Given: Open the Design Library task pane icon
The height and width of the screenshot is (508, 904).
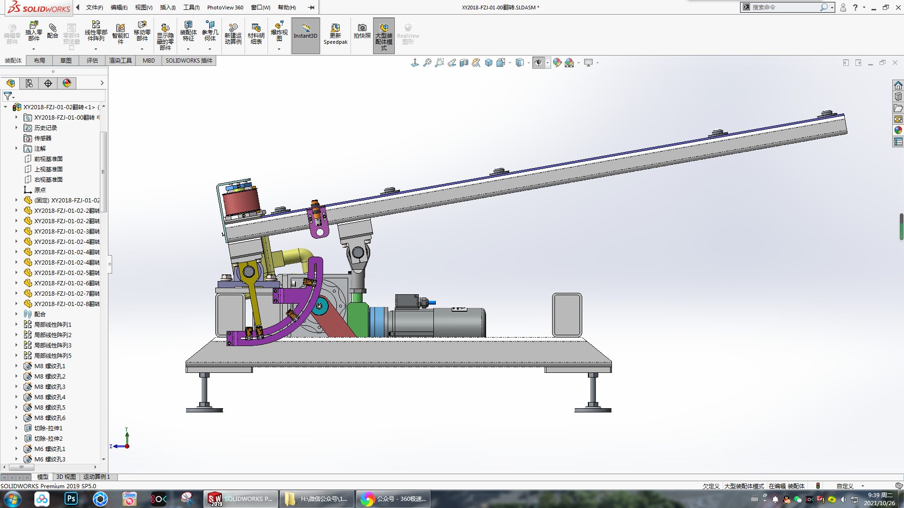Looking at the screenshot, I should (x=898, y=97).
